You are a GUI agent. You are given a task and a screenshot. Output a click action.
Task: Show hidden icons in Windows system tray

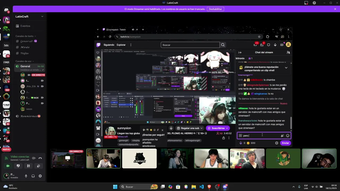(294, 187)
